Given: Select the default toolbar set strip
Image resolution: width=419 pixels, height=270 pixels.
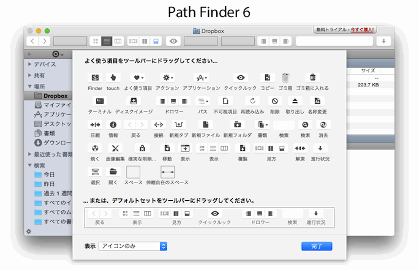Looking at the screenshot, I should coord(209,218).
